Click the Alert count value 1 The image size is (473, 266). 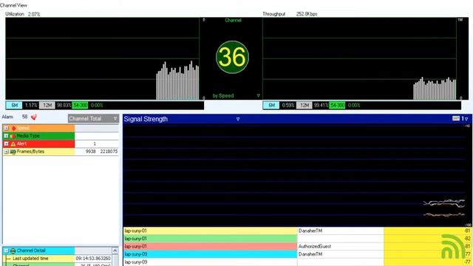(95, 144)
